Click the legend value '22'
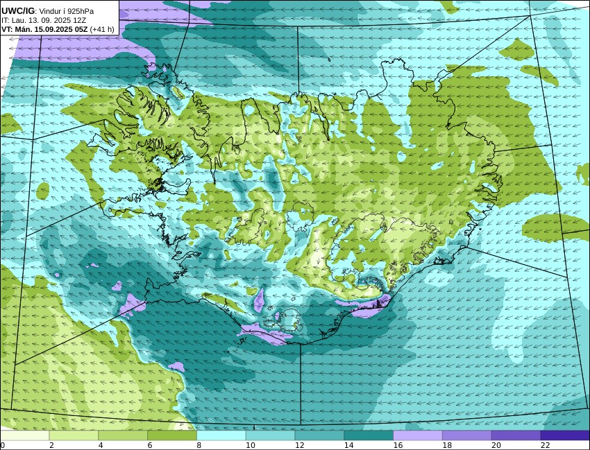The image size is (590, 450). point(546,445)
